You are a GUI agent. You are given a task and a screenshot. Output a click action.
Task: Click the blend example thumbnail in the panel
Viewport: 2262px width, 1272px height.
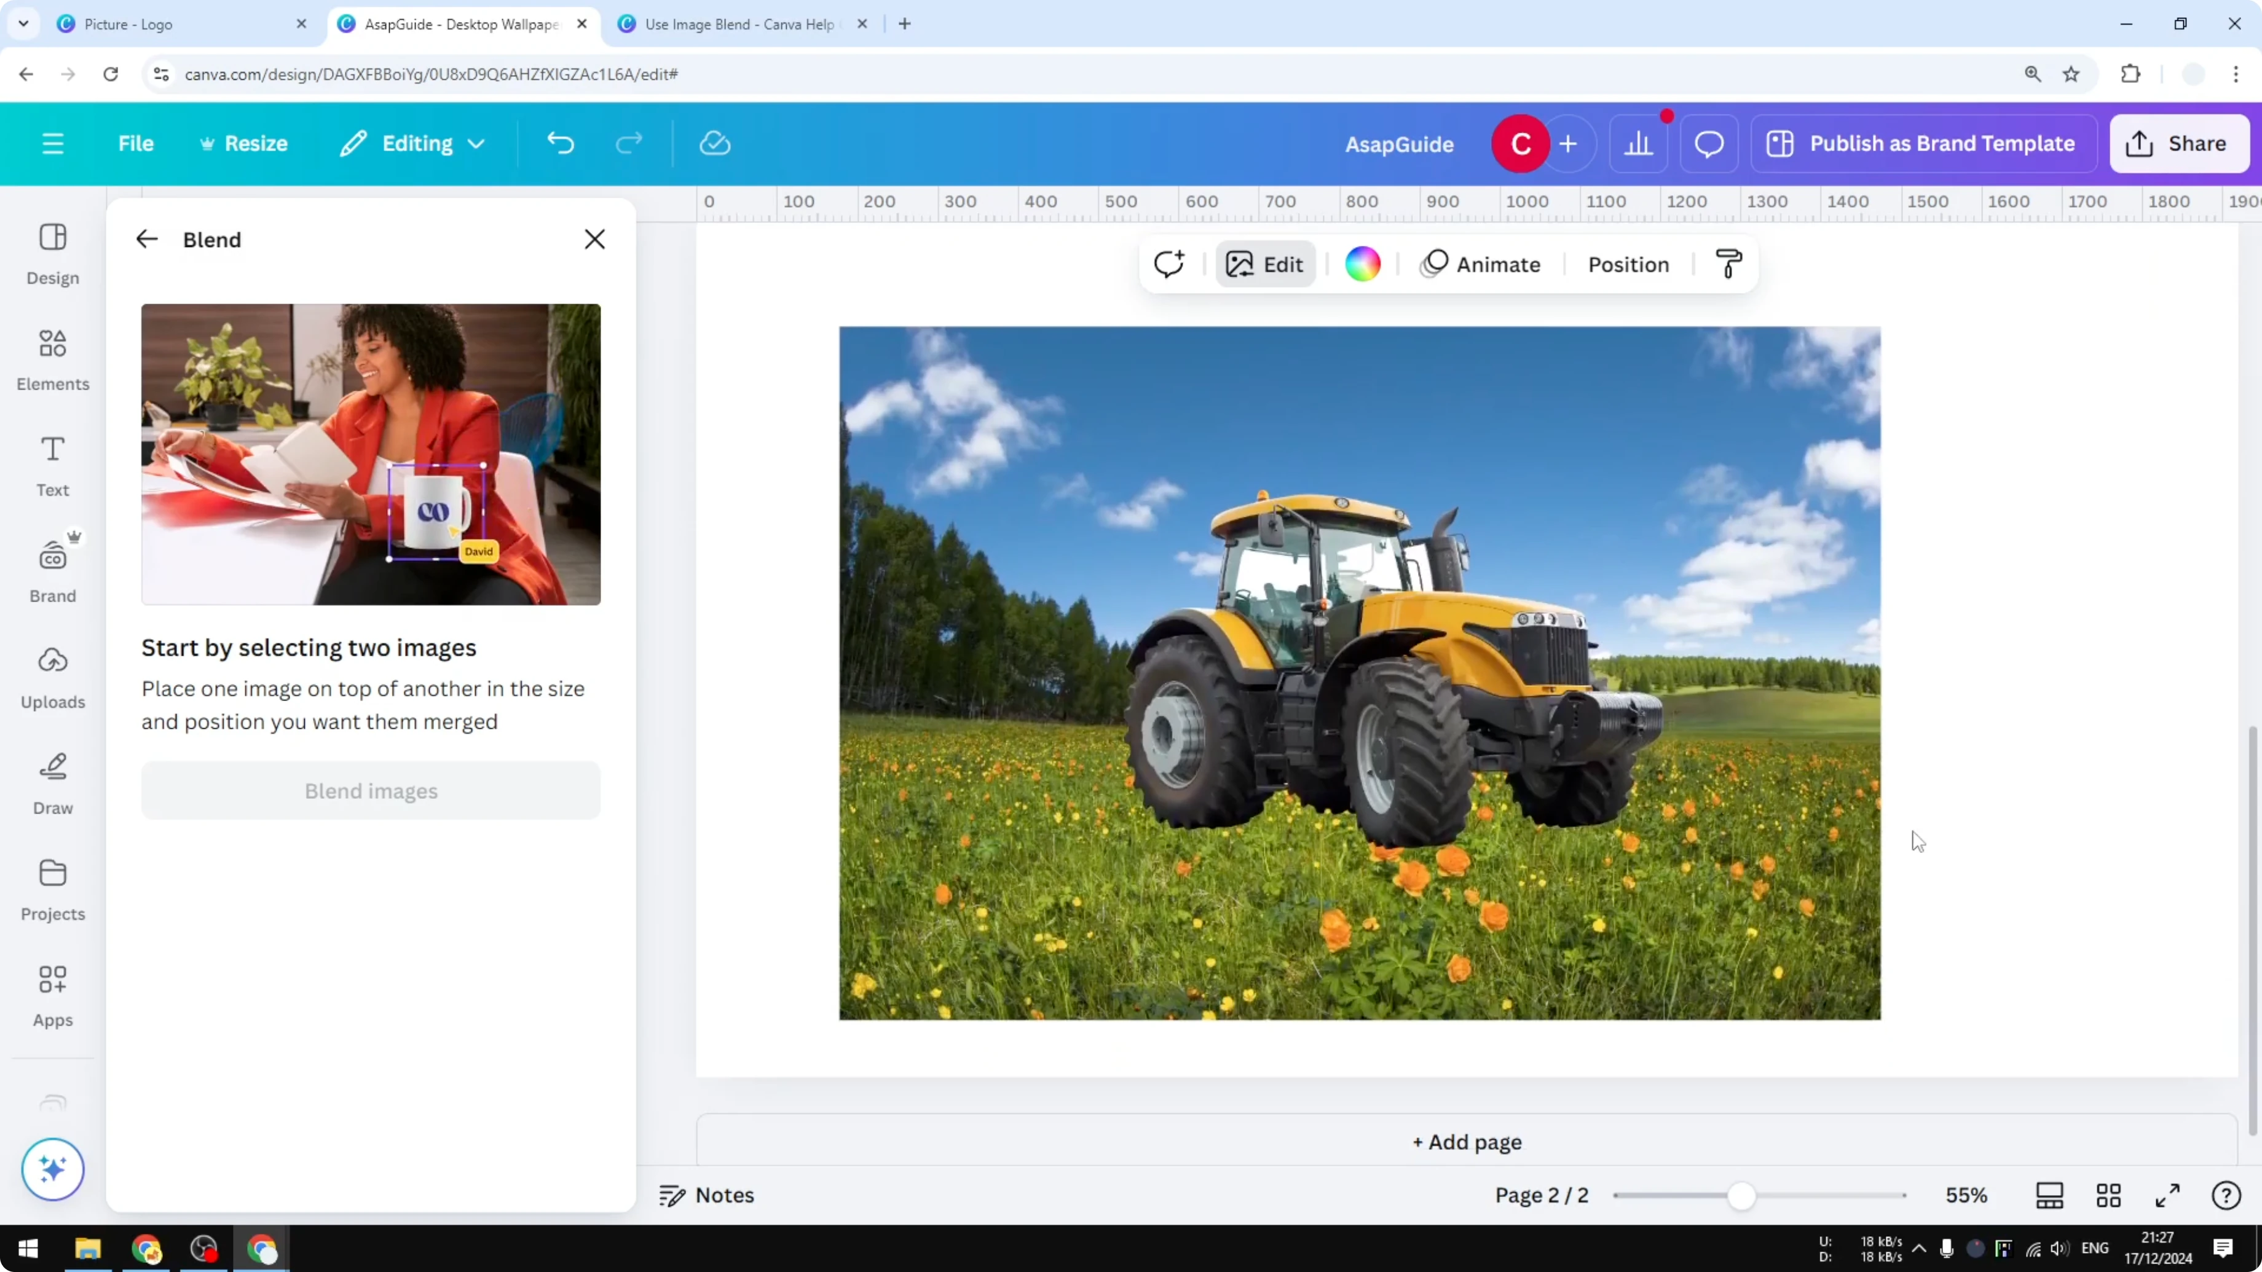[x=371, y=454]
